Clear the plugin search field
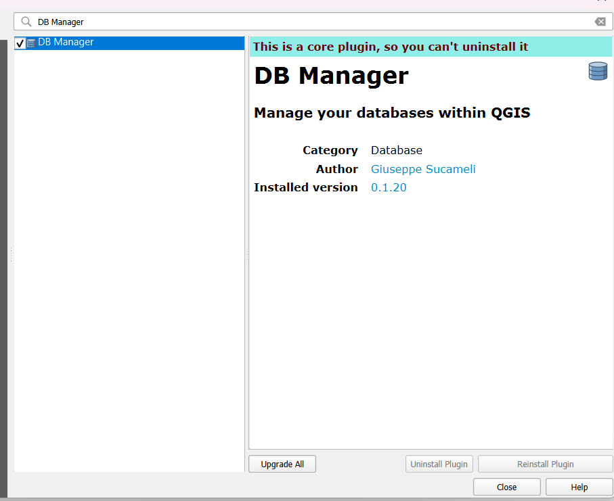The image size is (614, 501). (x=600, y=22)
